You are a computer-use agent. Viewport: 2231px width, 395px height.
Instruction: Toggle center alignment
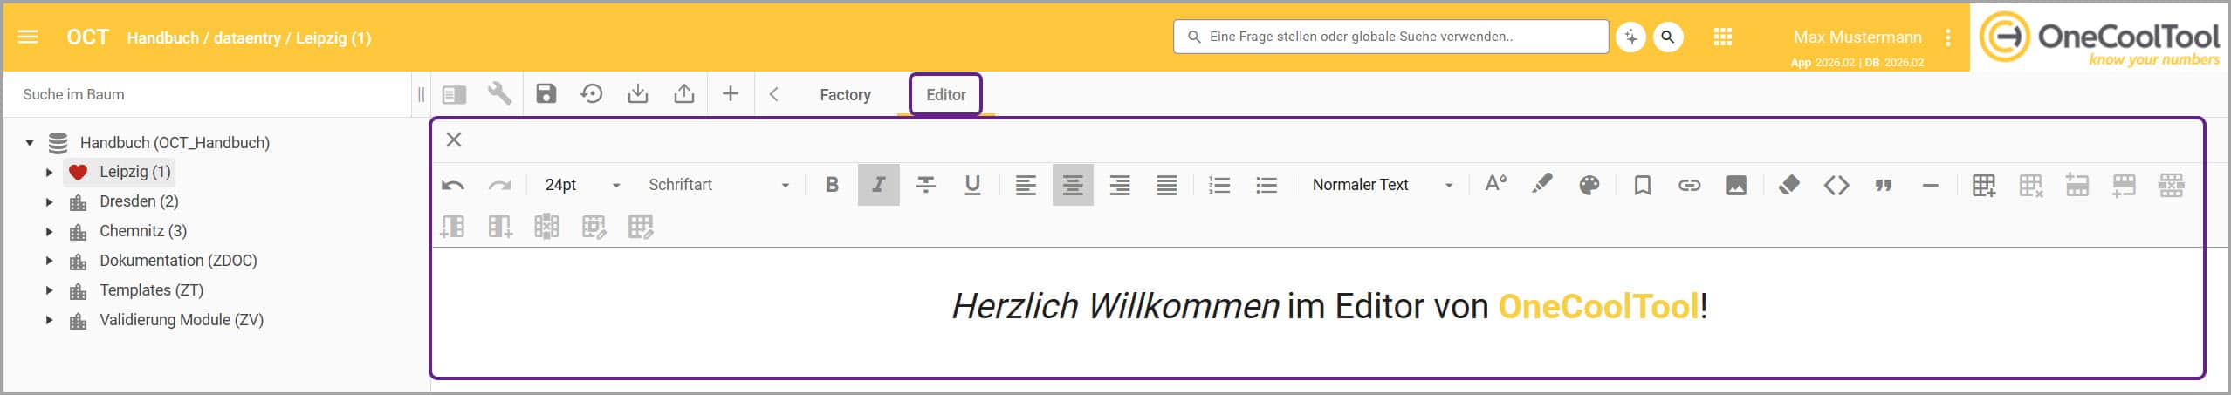(x=1073, y=185)
